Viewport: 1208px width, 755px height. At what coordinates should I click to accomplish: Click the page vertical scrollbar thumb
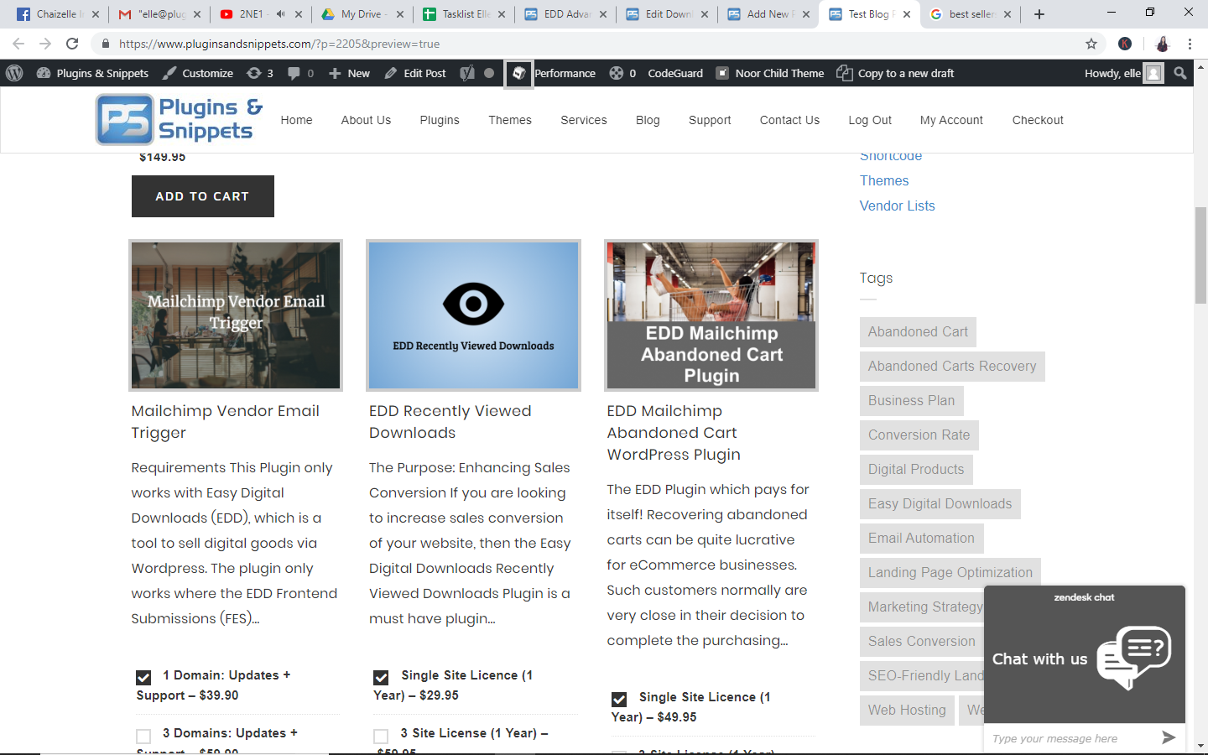click(x=1201, y=254)
